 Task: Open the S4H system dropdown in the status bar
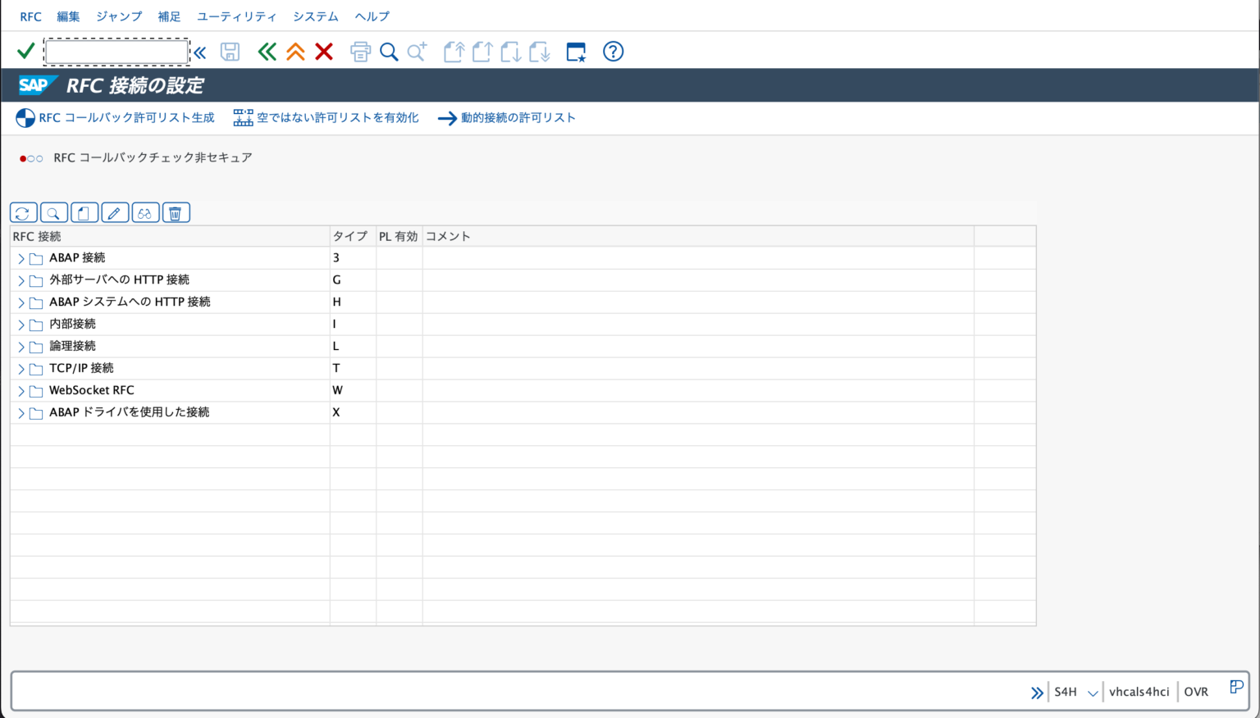pos(1092,691)
